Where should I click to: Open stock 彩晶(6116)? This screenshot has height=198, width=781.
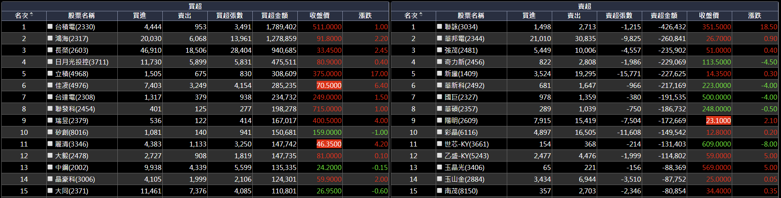tap(461, 132)
